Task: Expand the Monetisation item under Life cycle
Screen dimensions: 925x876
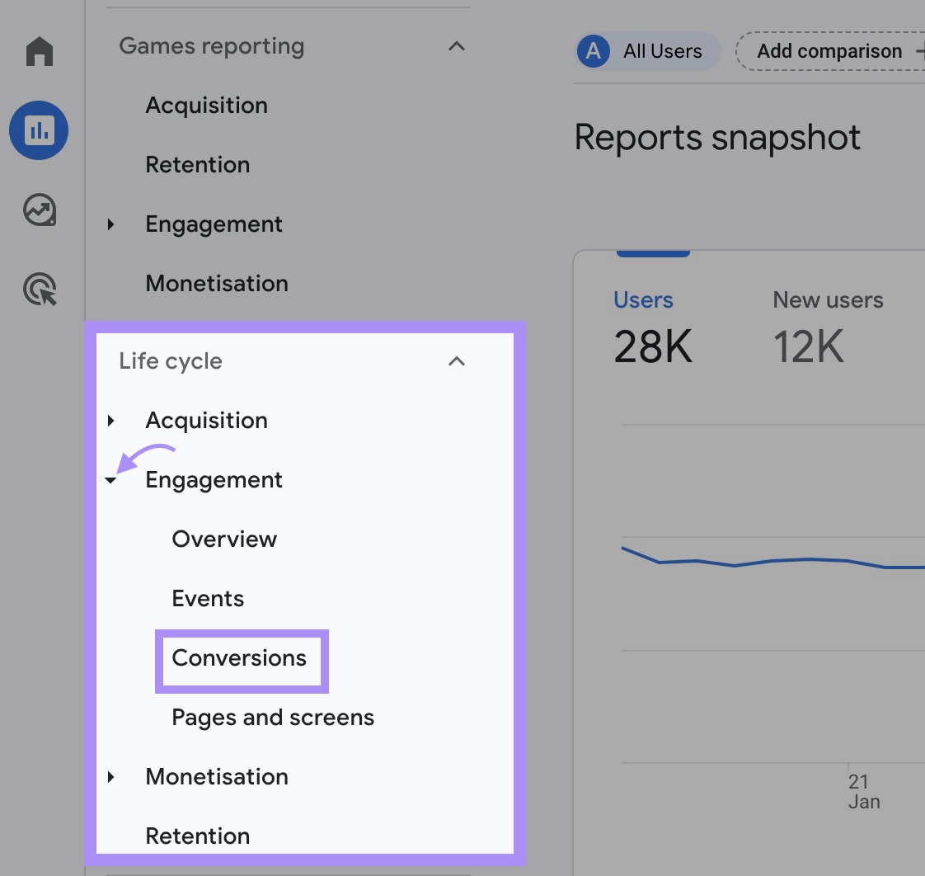Action: (111, 777)
